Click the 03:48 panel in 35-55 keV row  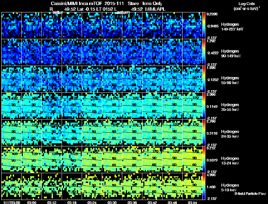173,106
